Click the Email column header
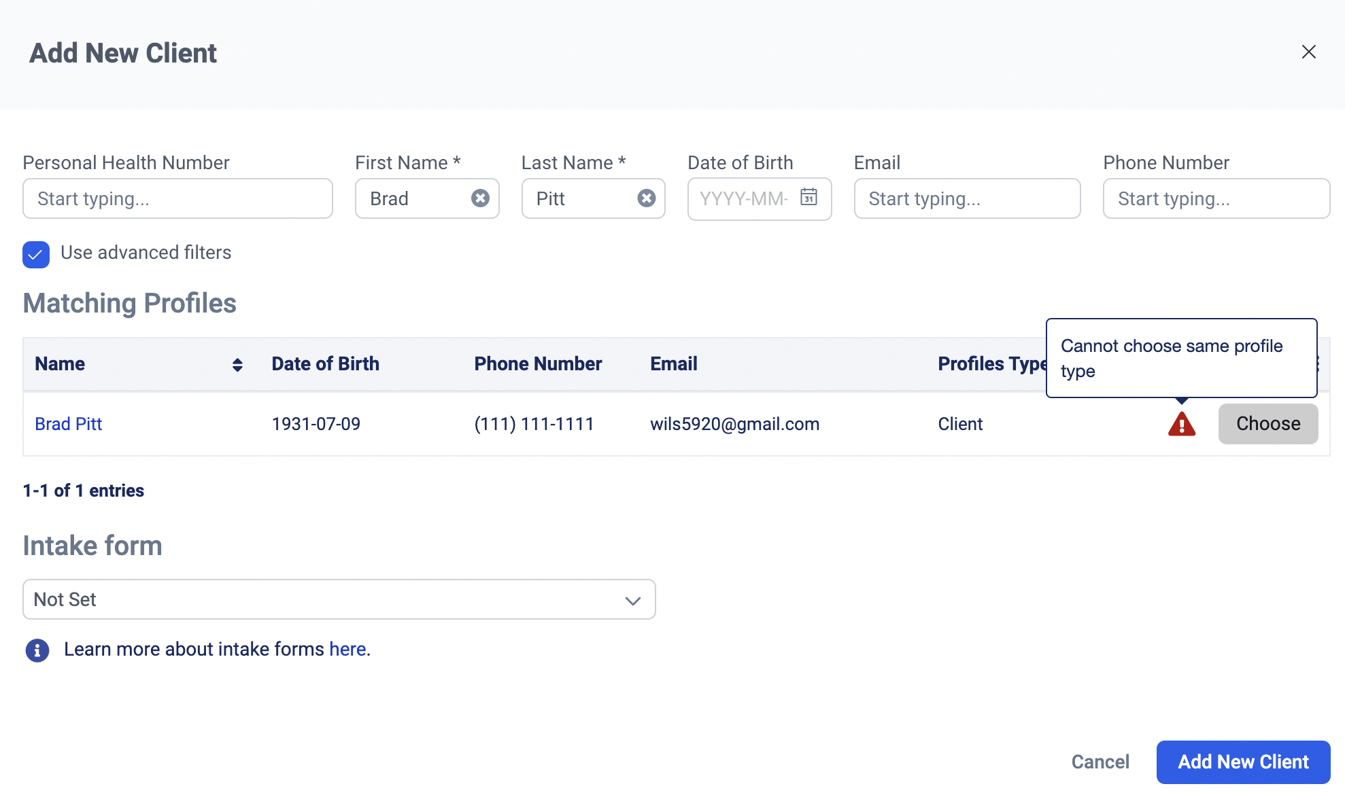The image size is (1345, 799). click(x=673, y=364)
